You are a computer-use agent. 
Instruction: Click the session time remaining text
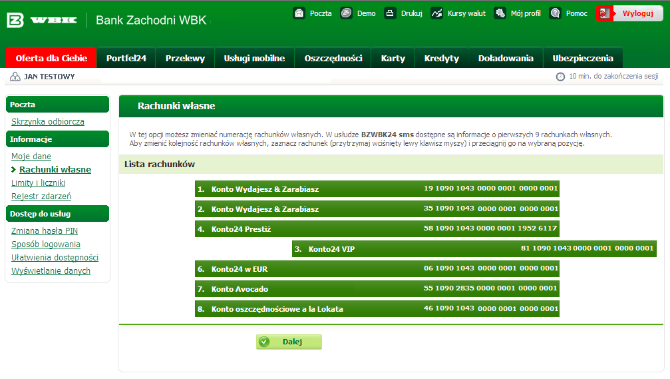click(x=613, y=76)
